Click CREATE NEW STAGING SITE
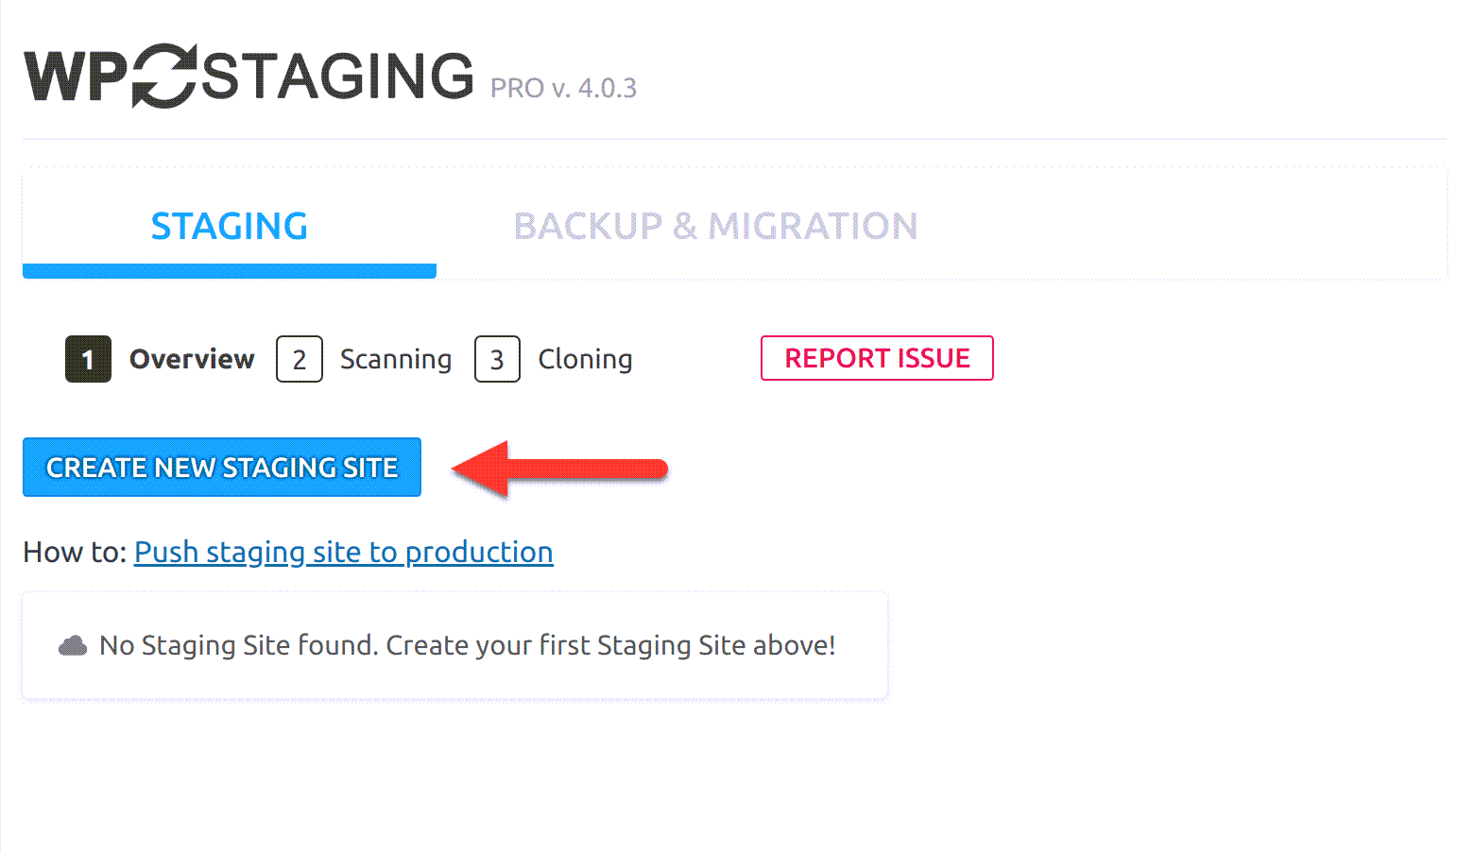 [221, 467]
